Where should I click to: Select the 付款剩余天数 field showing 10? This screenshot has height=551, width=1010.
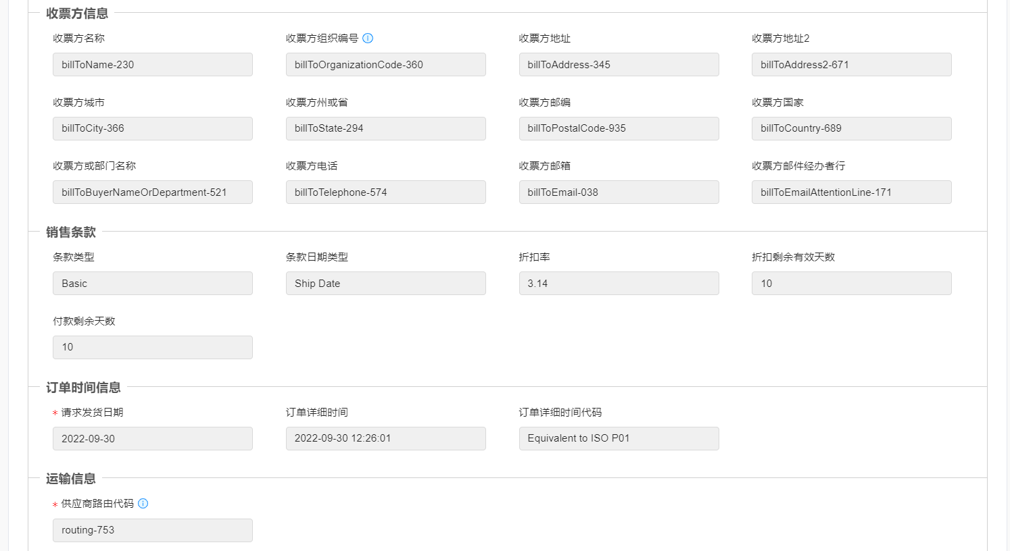153,347
